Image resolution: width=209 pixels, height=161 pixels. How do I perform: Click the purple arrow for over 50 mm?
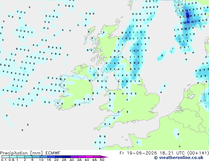click(x=104, y=157)
